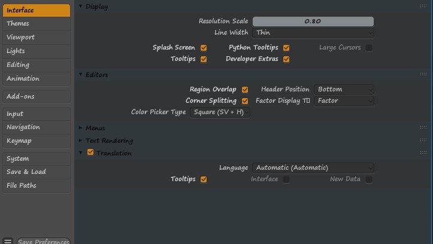The height and width of the screenshot is (244, 433).
Task: Click the Translation panel drag grip icon
Action: pos(423,152)
